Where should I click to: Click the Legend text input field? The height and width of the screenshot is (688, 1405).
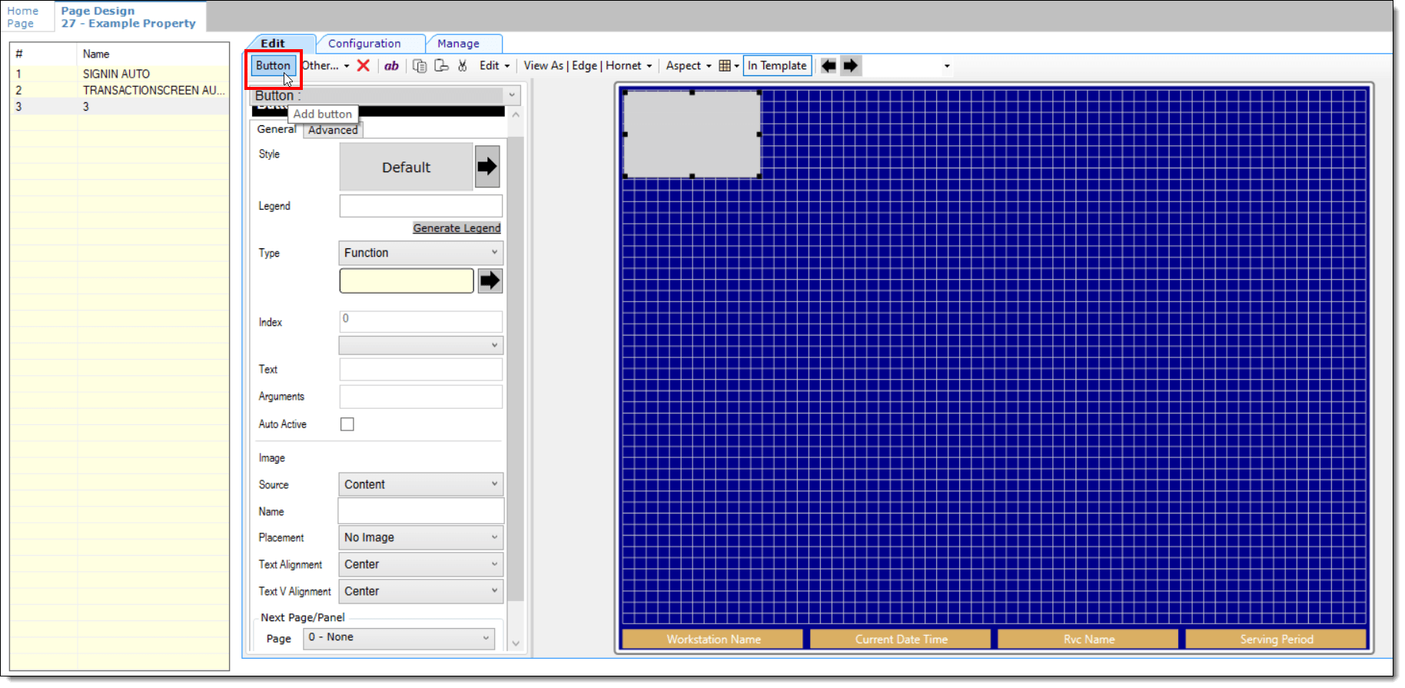coord(420,206)
